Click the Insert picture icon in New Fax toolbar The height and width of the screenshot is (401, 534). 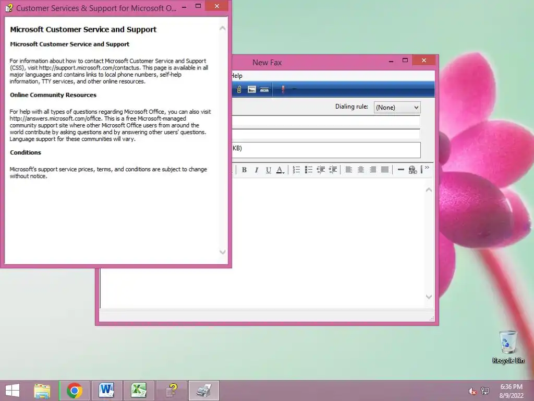252,89
